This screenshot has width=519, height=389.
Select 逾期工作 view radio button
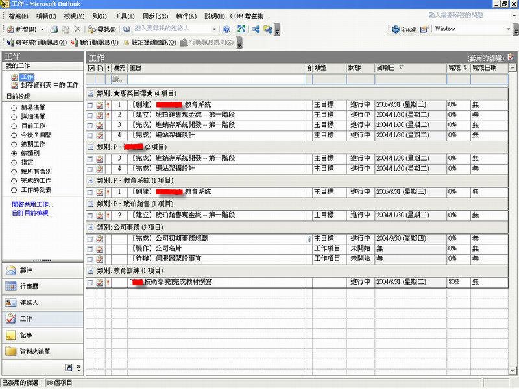14,145
